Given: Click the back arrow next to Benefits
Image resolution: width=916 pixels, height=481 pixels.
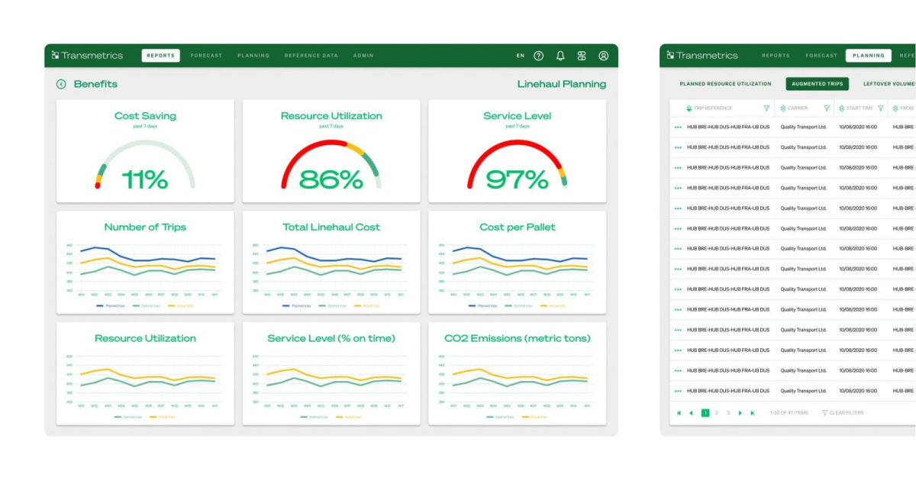Looking at the screenshot, I should pos(60,84).
